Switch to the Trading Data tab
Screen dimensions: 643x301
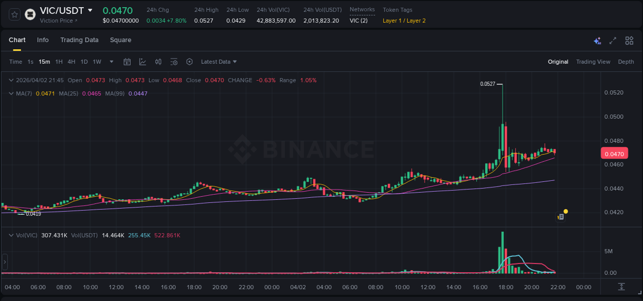[x=79, y=40]
